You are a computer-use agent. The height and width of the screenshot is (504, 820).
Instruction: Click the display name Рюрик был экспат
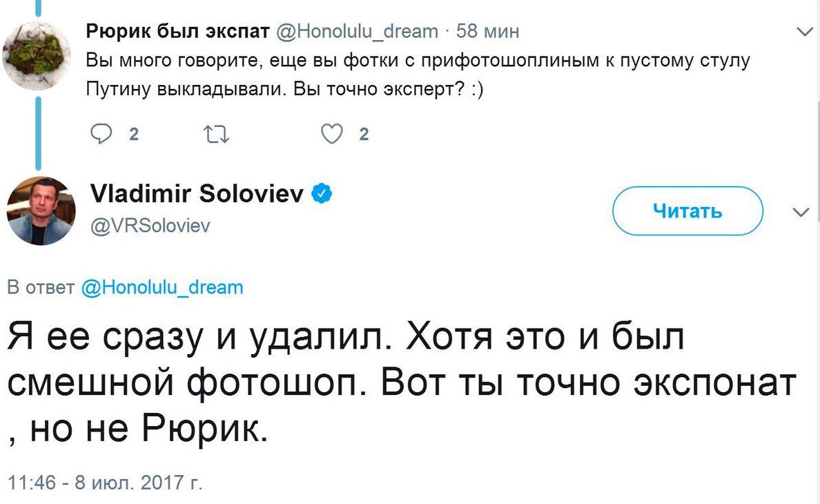point(178,31)
